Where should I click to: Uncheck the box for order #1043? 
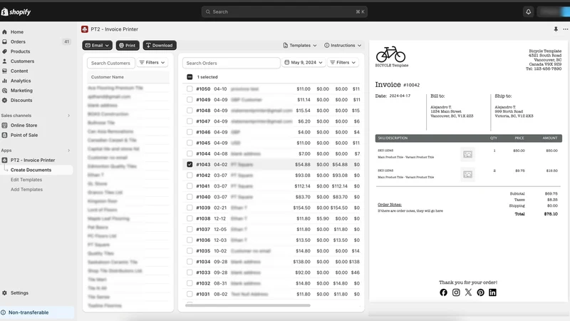click(190, 165)
